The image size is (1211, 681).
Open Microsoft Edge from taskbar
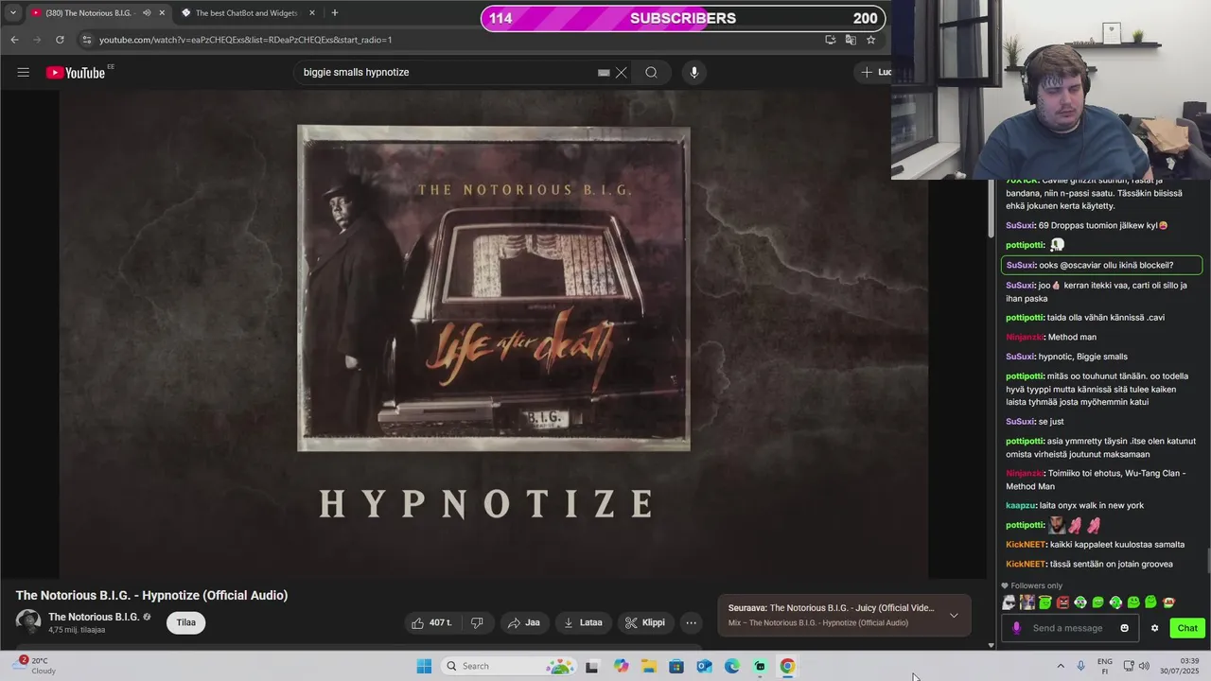[732, 666]
